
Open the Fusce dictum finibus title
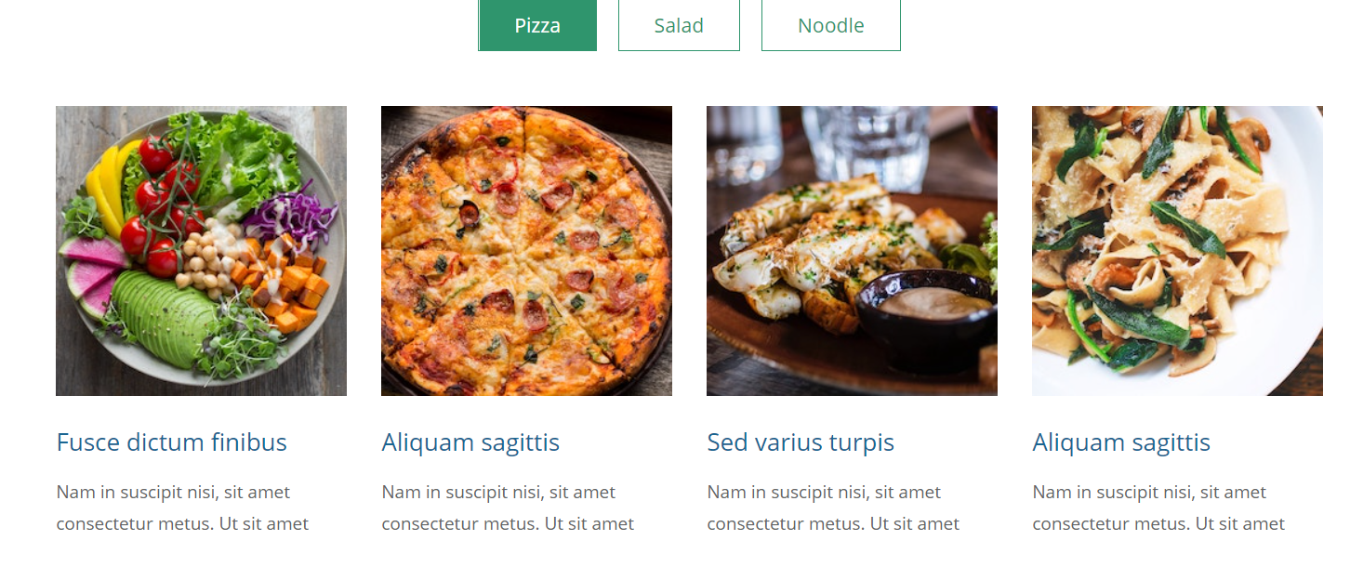pos(172,442)
